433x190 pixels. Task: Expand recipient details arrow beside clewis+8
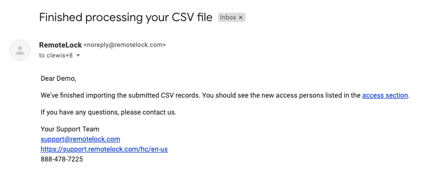[78, 55]
